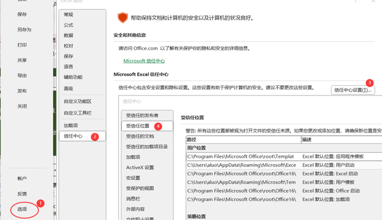Open 受保护的视图 in Trust Center
Viewport: 382px width, 220px height.
(x=147, y=188)
